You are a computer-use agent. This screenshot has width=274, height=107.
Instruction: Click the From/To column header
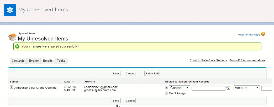click(x=90, y=81)
